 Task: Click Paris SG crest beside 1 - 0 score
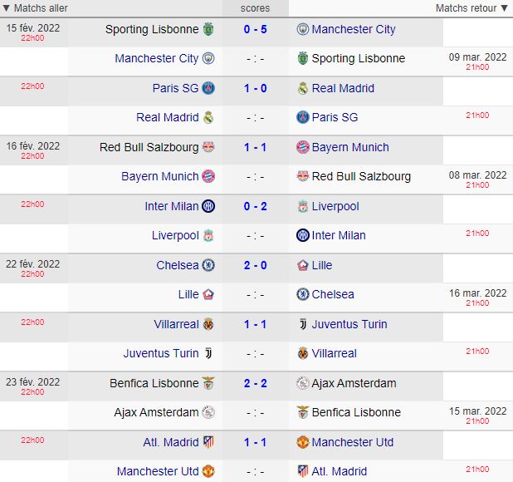pos(208,88)
